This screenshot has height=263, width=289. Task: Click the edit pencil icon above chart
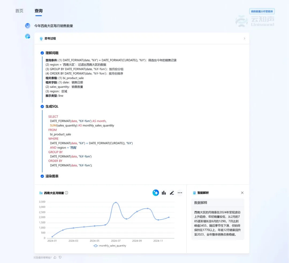point(172,193)
